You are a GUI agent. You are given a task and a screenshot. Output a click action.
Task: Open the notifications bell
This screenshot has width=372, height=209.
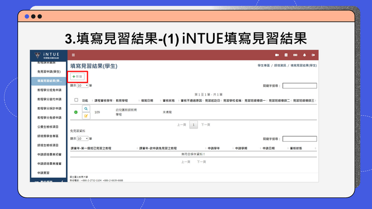coord(305,55)
